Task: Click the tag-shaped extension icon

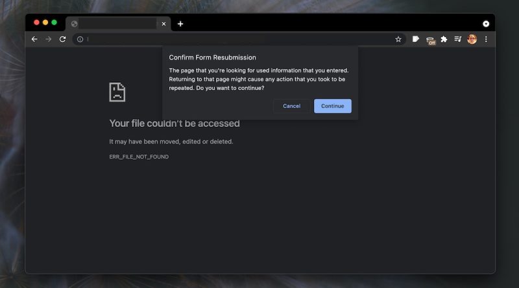Action: click(x=416, y=39)
